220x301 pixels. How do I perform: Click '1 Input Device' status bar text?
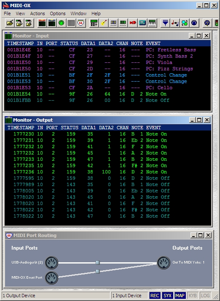point(126,296)
